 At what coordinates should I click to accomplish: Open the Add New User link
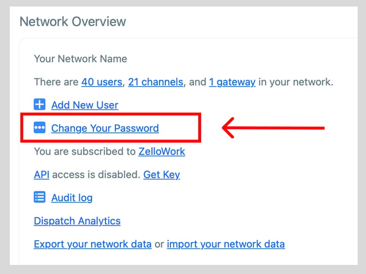85,105
